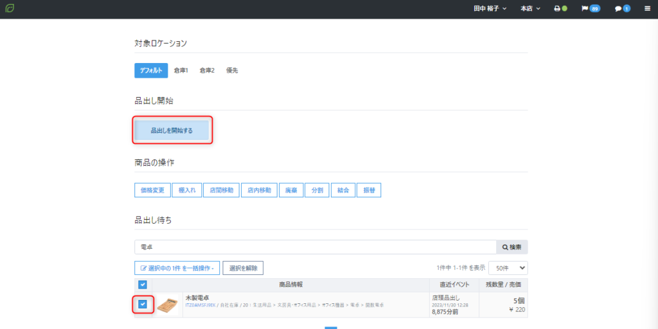The height and width of the screenshot is (329, 658).
Task: Click the 店内移動 button
Action: 260,190
